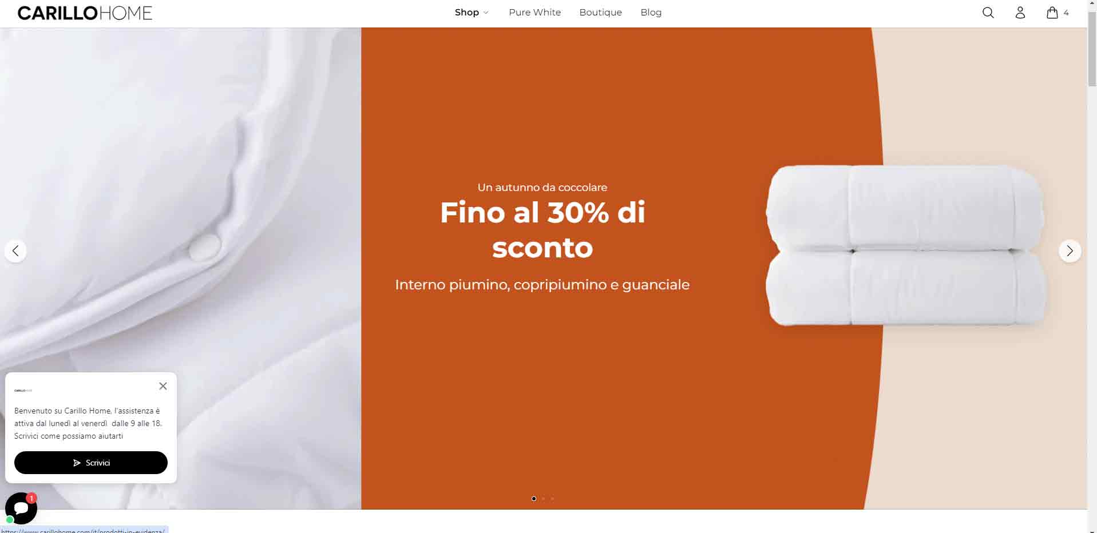
Task: Close the welcome chat popup
Action: 163,386
